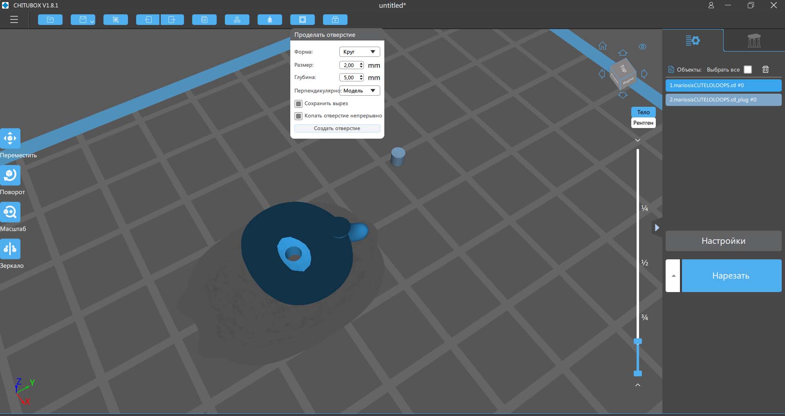Switch to the supports pillar tab
785x416 pixels.
tap(754, 40)
